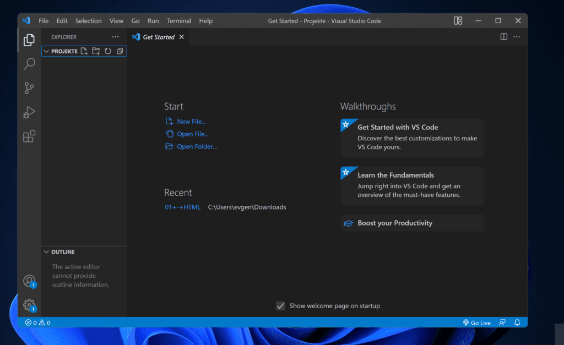Collapse the PROJEKTE folder section
Screen dimensions: 564x345
47,51
